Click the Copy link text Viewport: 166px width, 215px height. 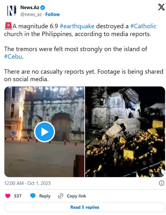(77, 196)
